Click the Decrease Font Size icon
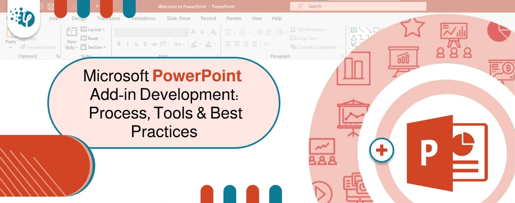The width and height of the screenshot is (515, 203). point(203,32)
